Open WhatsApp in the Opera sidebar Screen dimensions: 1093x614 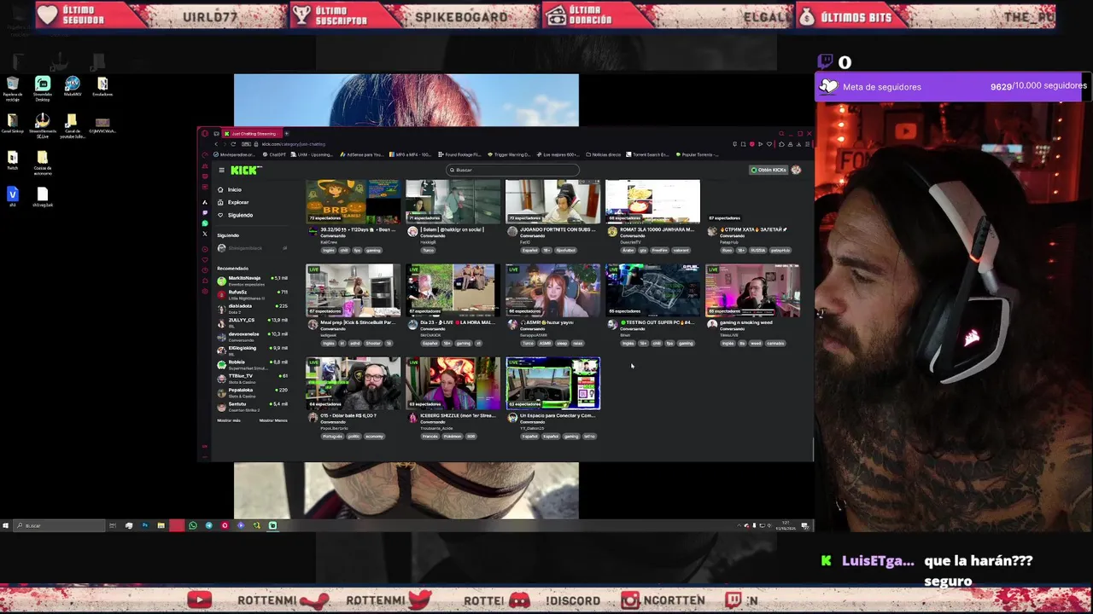pyautogui.click(x=205, y=223)
